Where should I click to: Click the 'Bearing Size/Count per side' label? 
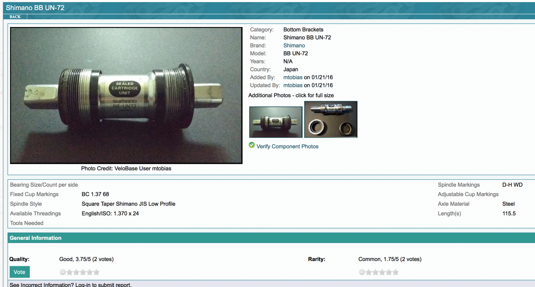pyautogui.click(x=44, y=185)
